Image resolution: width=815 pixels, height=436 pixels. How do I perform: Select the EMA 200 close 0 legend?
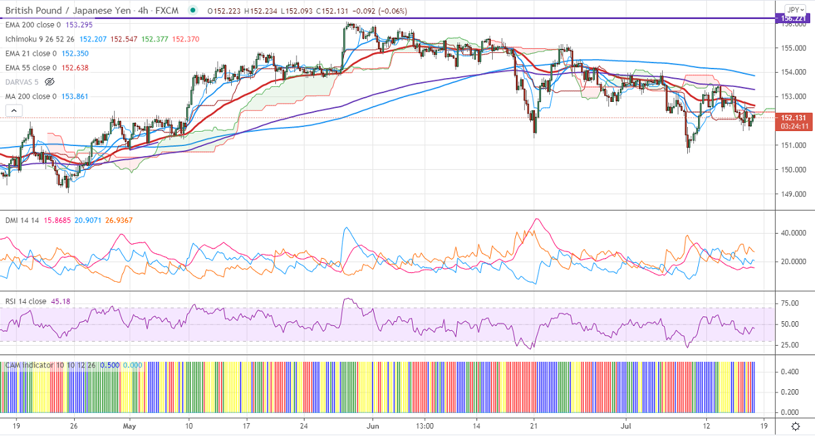(33, 25)
